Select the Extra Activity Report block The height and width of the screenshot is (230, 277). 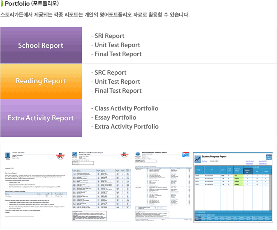tap(41, 118)
